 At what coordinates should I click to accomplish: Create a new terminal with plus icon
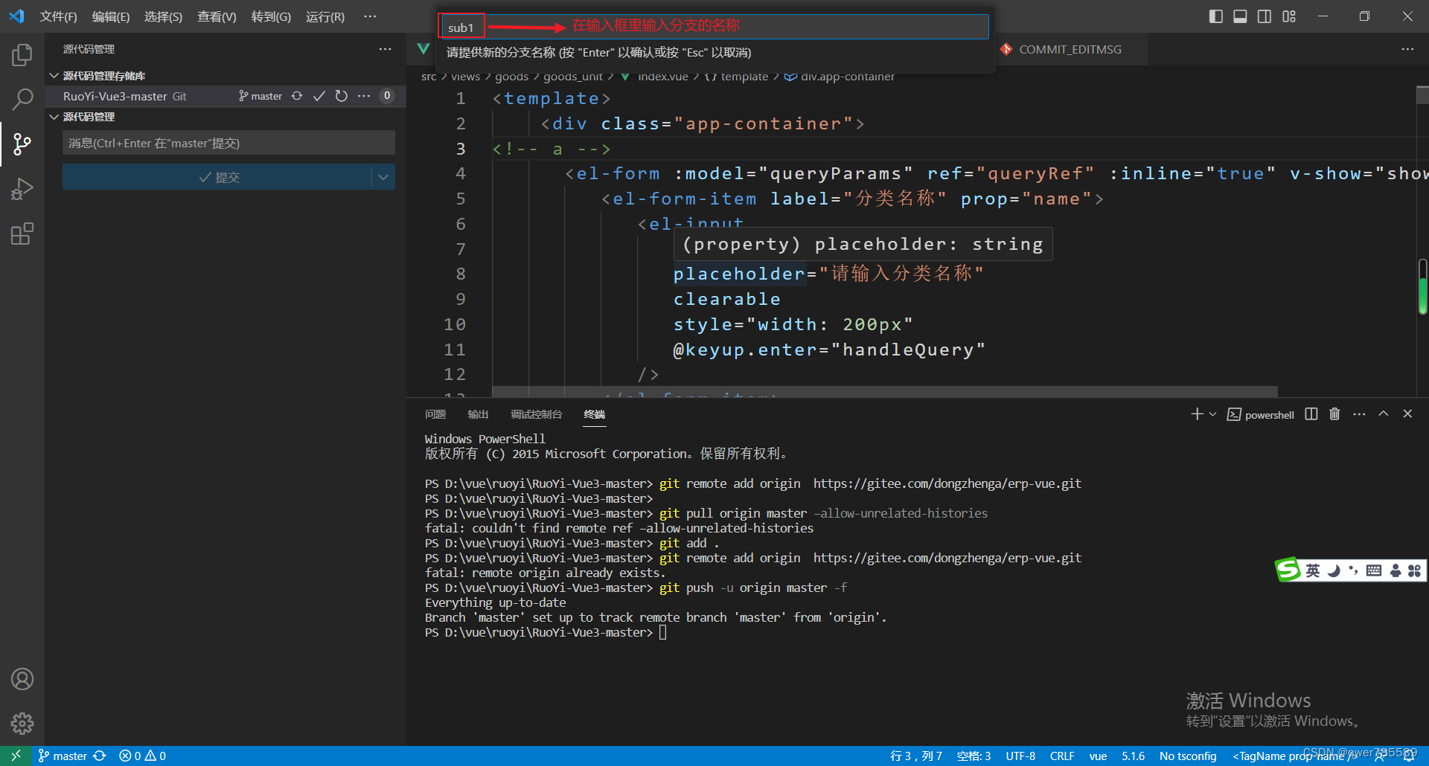[x=1197, y=414]
